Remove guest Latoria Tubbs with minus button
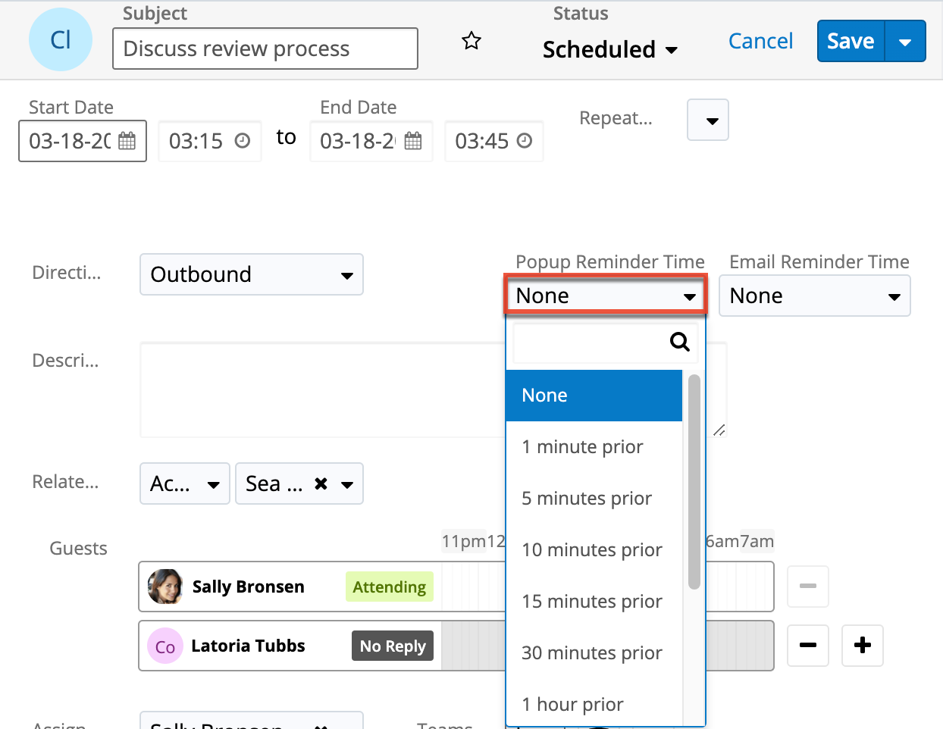This screenshot has width=943, height=729. [808, 646]
